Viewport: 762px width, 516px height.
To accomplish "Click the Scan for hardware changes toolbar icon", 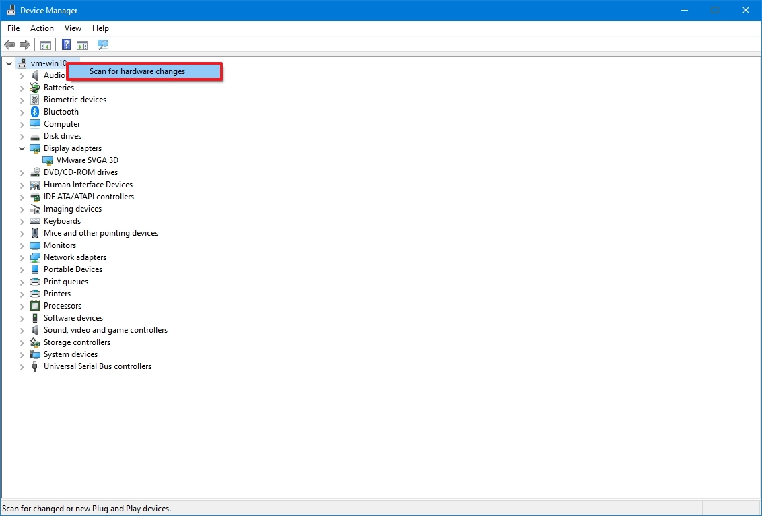I will pos(102,44).
